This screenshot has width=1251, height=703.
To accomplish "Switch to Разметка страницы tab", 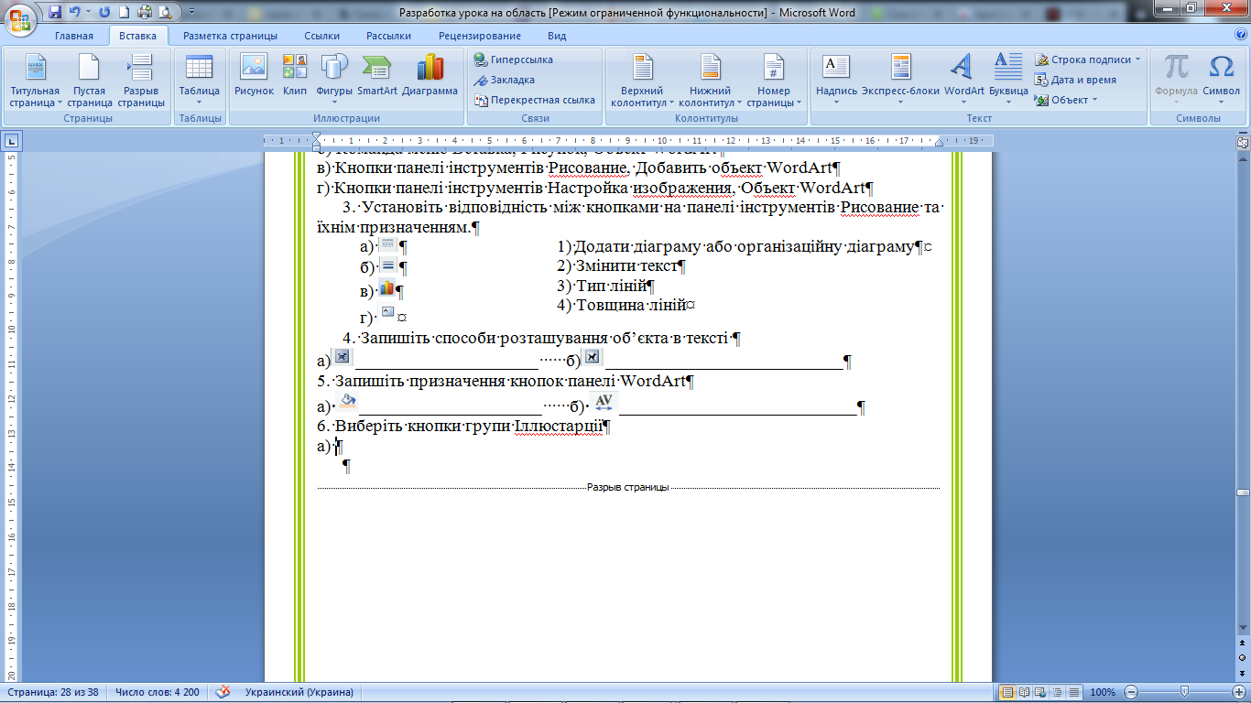I will point(230,36).
